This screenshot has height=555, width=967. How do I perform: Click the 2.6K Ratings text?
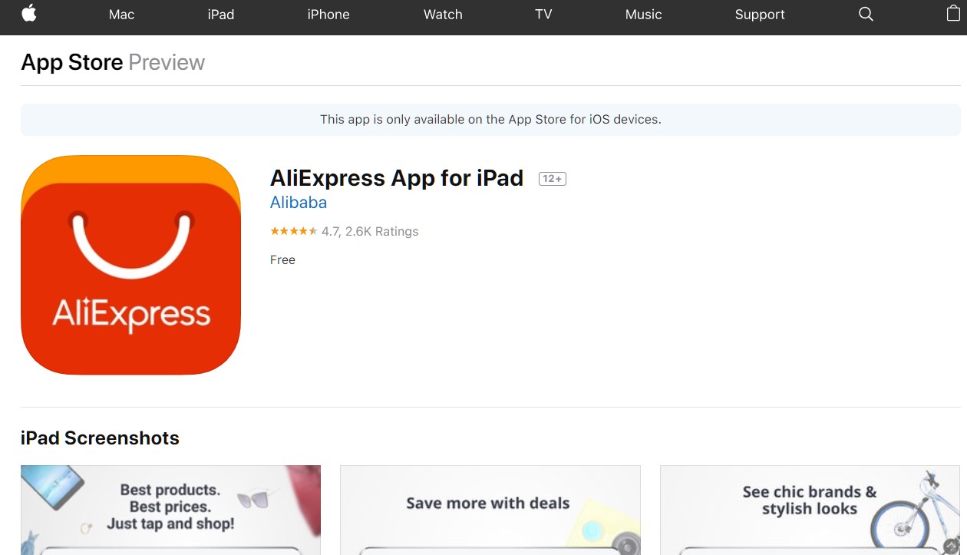[381, 231]
